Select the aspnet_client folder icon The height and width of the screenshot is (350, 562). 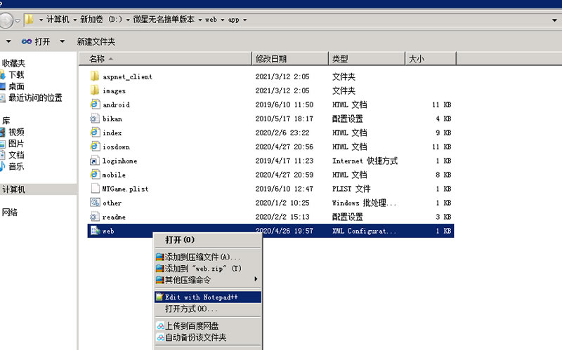tap(95, 76)
